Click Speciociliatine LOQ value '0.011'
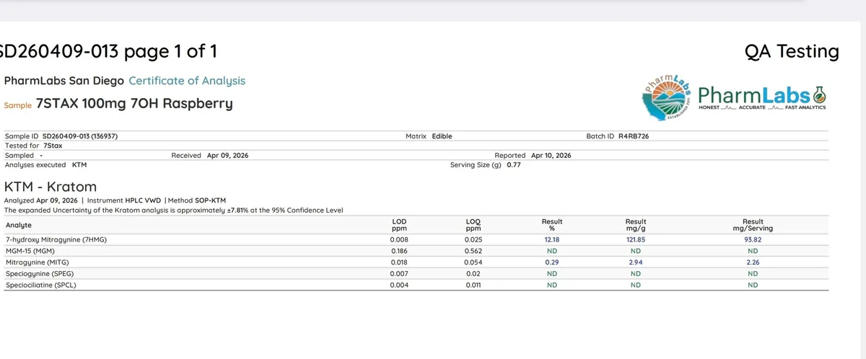Image resolution: width=866 pixels, height=359 pixels. [473, 285]
